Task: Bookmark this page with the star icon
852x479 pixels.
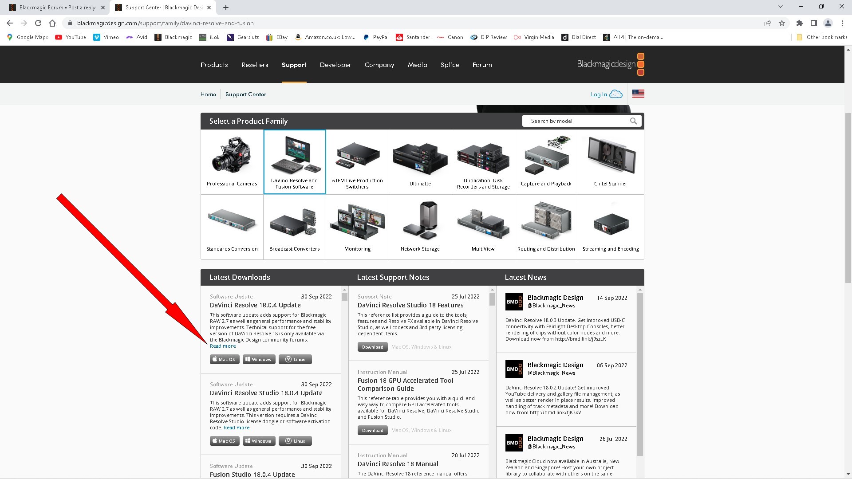Action: [x=782, y=23]
